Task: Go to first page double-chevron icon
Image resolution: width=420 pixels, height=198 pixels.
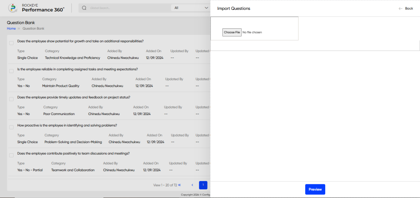Action: [180, 185]
